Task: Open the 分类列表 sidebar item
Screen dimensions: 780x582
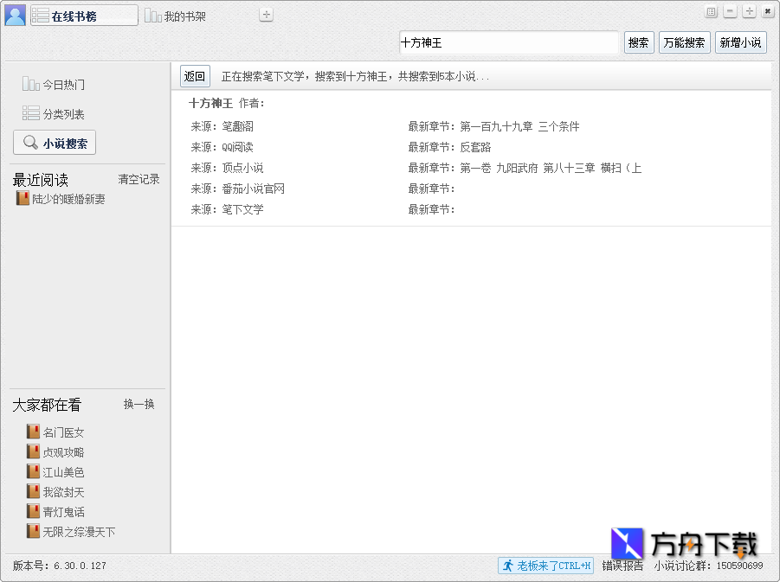Action: (54, 114)
